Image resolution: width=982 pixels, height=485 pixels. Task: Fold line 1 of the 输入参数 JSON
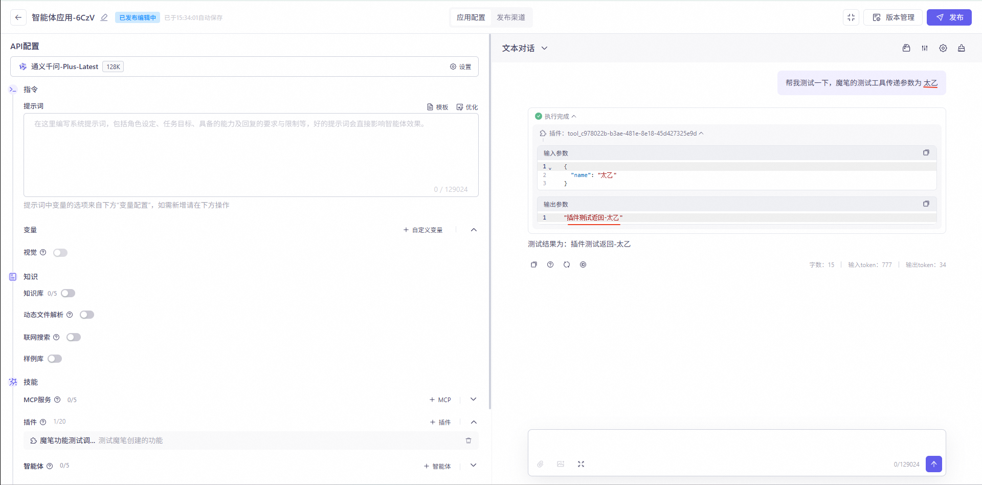click(550, 167)
